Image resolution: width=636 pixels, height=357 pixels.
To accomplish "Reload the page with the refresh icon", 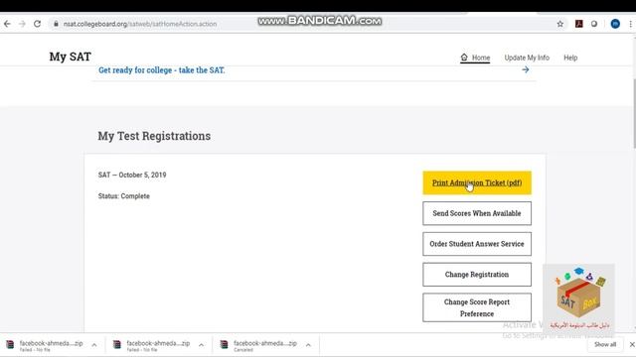I will tap(38, 24).
